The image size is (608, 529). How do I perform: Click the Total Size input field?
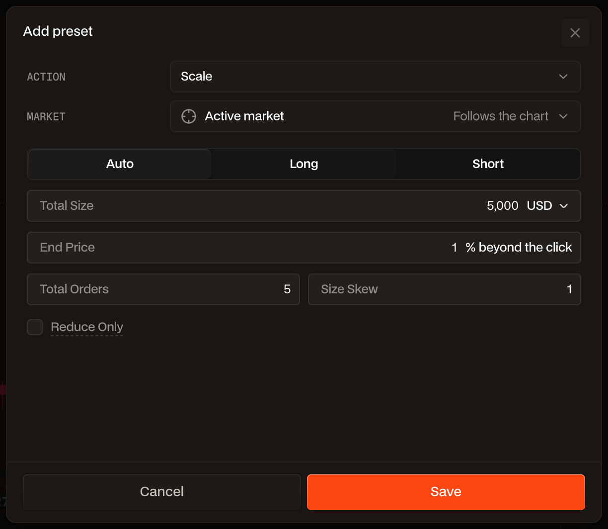304,206
